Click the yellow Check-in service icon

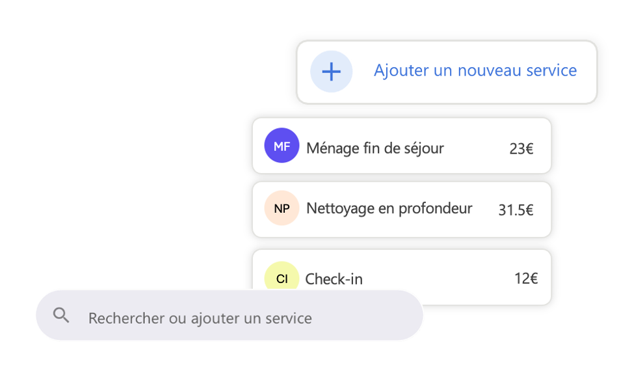pyautogui.click(x=281, y=278)
